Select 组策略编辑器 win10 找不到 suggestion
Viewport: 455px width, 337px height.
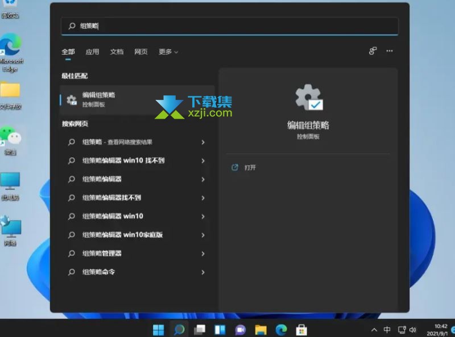tap(137, 161)
